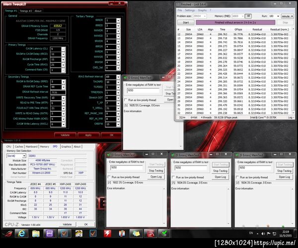Click the green checkmark MemTest taskbar icon

click(164, 234)
